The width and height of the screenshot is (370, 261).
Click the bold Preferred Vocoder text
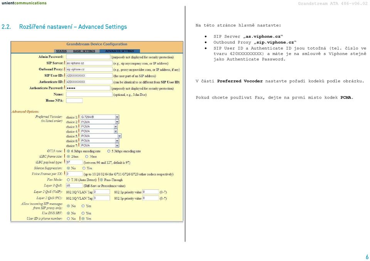point(240,81)
